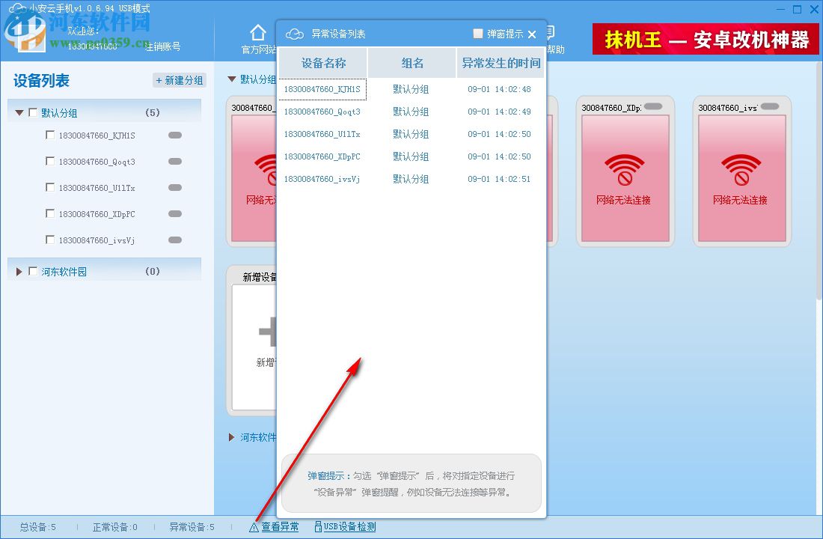The width and height of the screenshot is (823, 539).
Task: Click the warning triangle beside 查看异常
Action: click(x=255, y=526)
